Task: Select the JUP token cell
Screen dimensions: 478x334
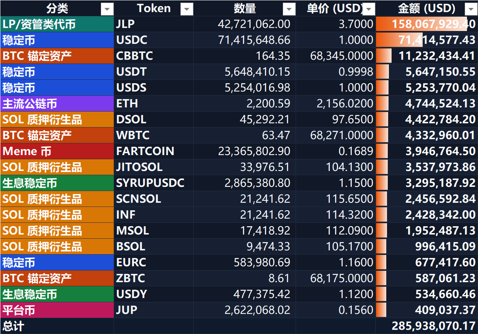Action: click(x=154, y=310)
